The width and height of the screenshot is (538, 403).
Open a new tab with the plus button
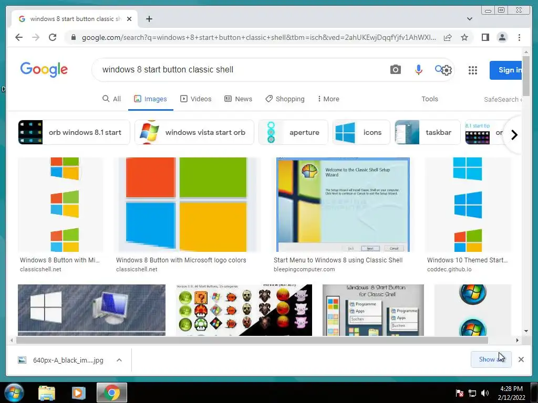point(149,19)
